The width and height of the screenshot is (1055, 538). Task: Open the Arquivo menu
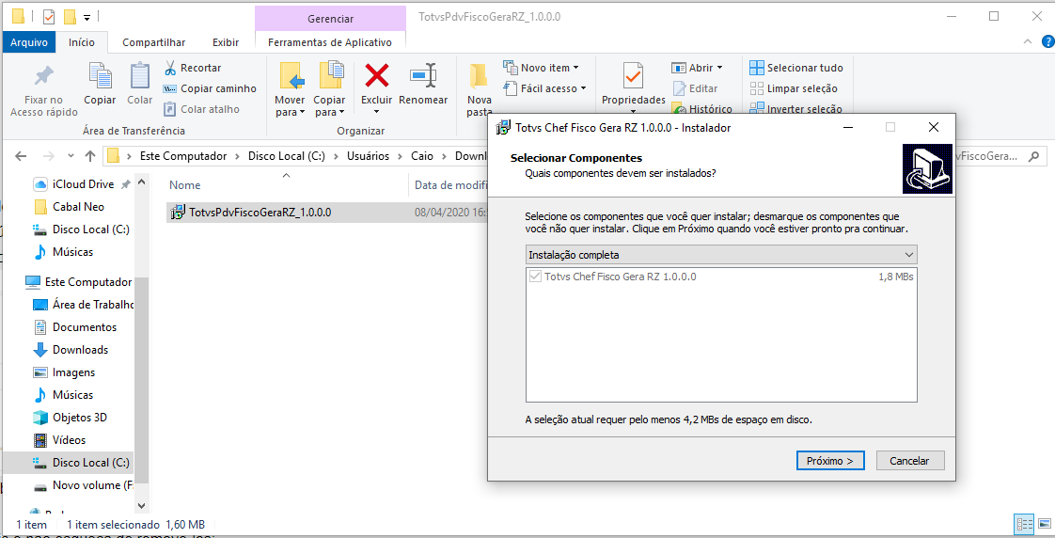tap(29, 42)
